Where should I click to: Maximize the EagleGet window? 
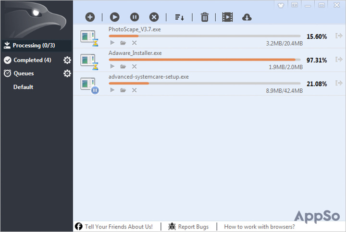coord(321,5)
